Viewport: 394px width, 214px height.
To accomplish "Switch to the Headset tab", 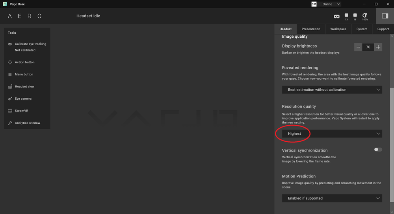I will pyautogui.click(x=285, y=29).
